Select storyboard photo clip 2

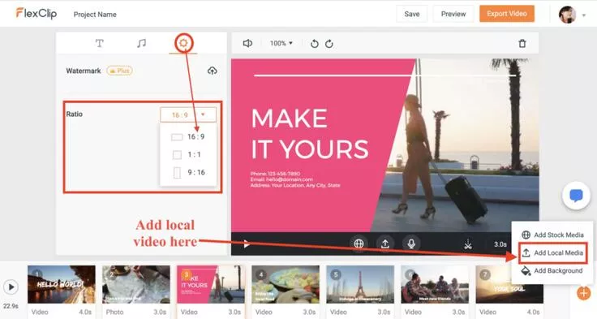(136, 284)
